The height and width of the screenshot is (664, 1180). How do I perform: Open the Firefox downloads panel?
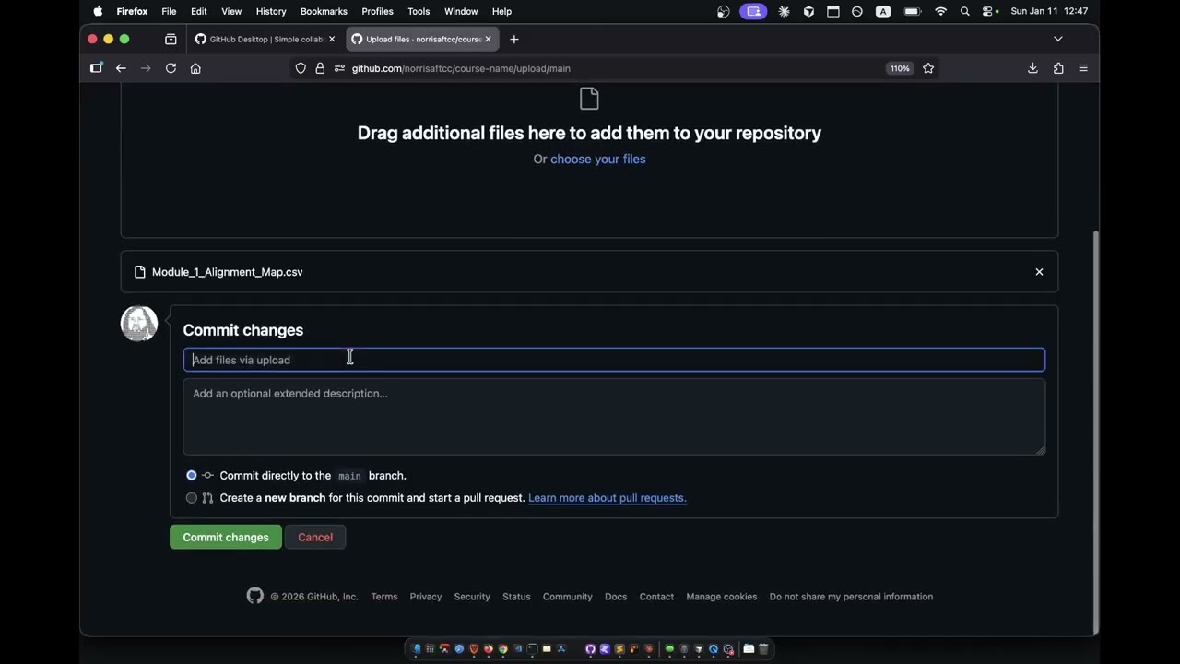[x=1032, y=68]
